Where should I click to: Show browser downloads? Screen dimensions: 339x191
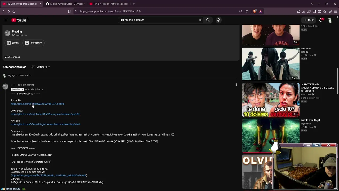(304, 11)
